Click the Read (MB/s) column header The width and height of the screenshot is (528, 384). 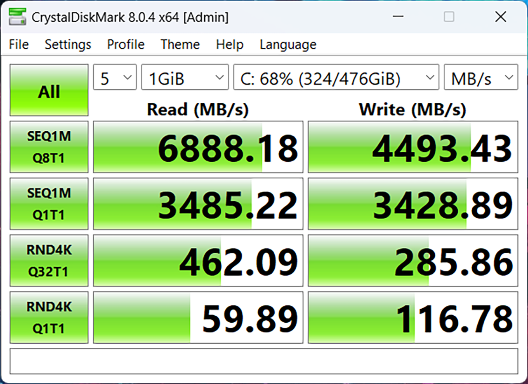198,109
